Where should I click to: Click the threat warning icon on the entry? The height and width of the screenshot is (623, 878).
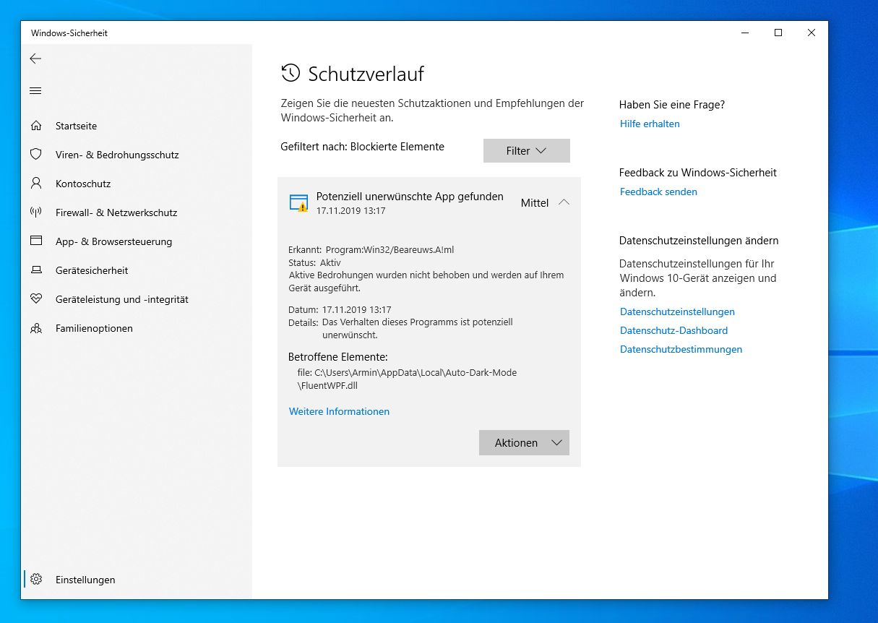click(x=298, y=202)
